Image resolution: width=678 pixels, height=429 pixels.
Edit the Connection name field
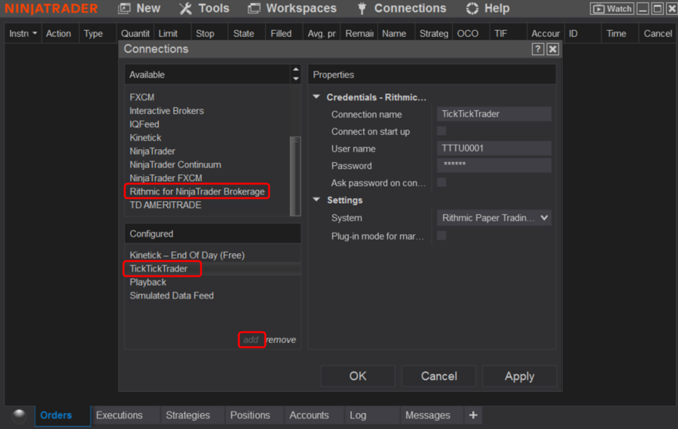point(494,114)
